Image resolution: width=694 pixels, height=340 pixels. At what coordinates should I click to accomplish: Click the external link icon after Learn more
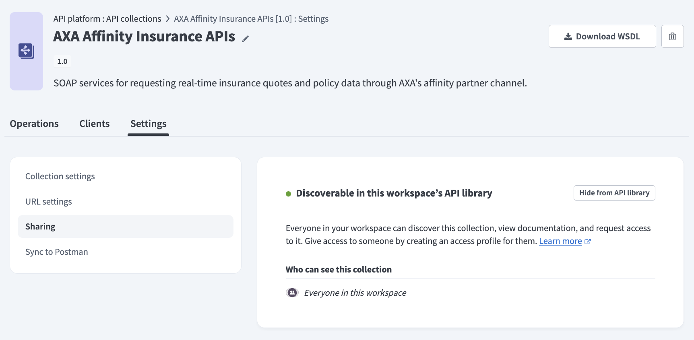588,242
